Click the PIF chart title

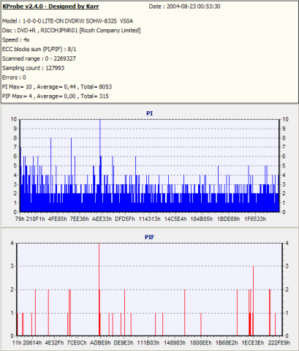tap(149, 237)
